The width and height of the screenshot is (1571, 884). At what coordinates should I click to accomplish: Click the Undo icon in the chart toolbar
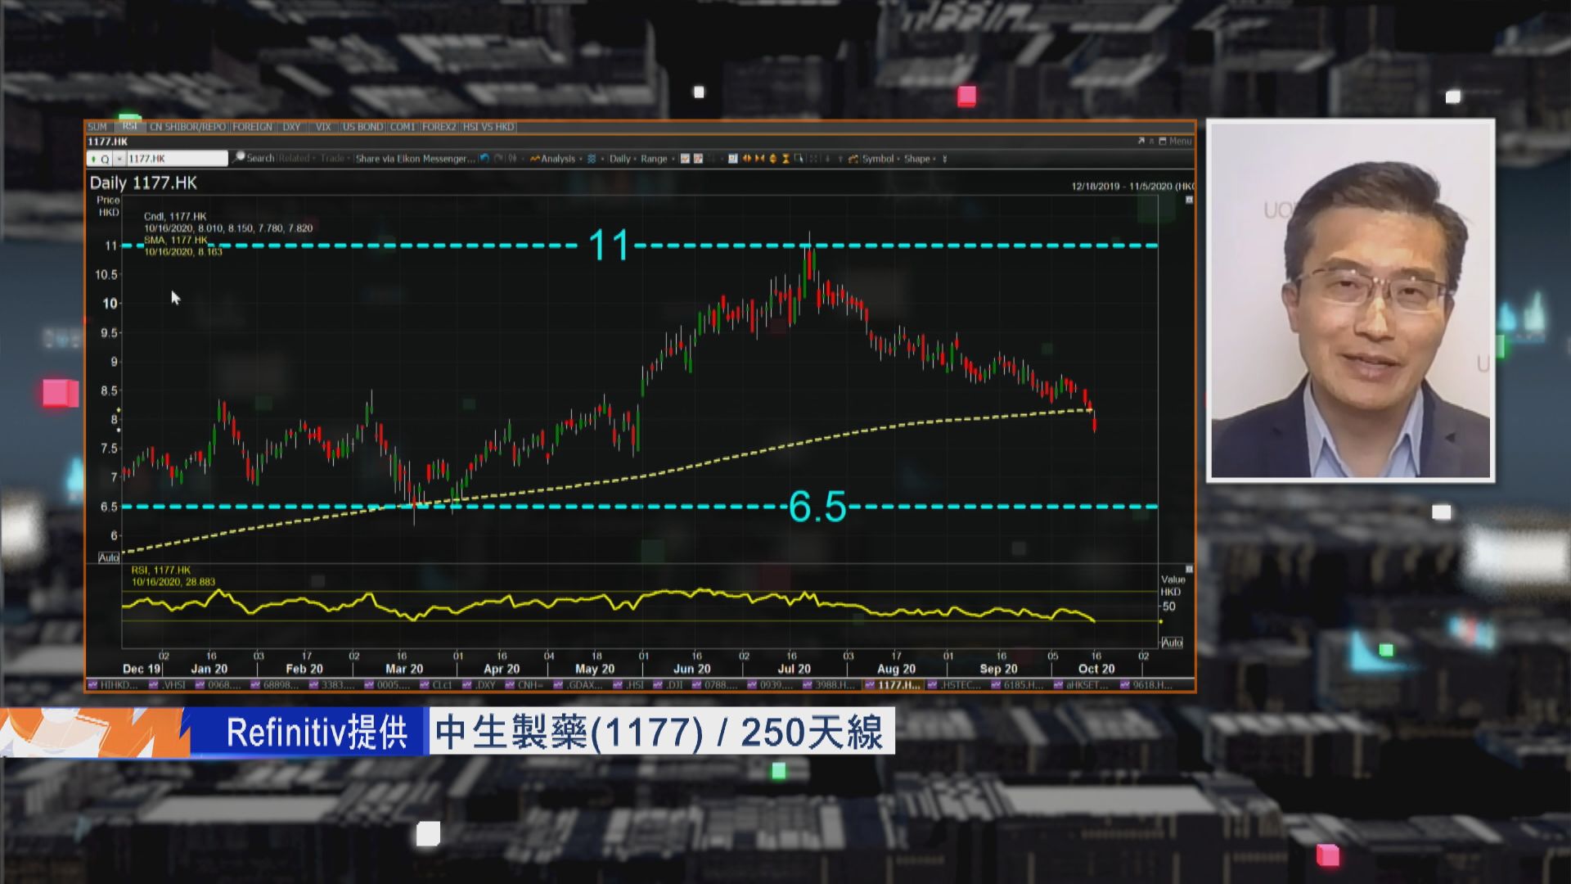click(x=484, y=159)
